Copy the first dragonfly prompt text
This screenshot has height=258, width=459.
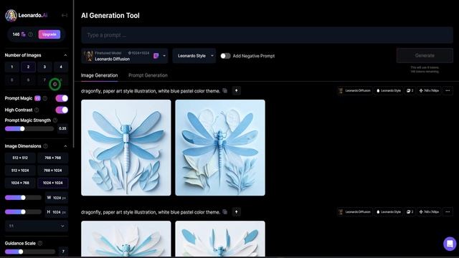point(224,91)
